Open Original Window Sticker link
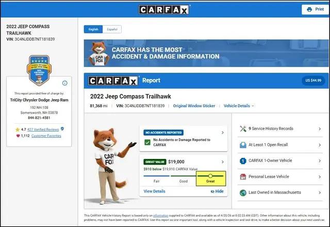This screenshot has width=330, height=227. (194, 106)
